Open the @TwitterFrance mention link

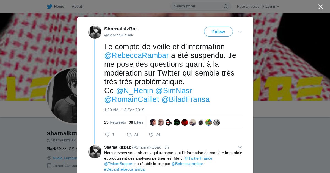[x=198, y=158]
